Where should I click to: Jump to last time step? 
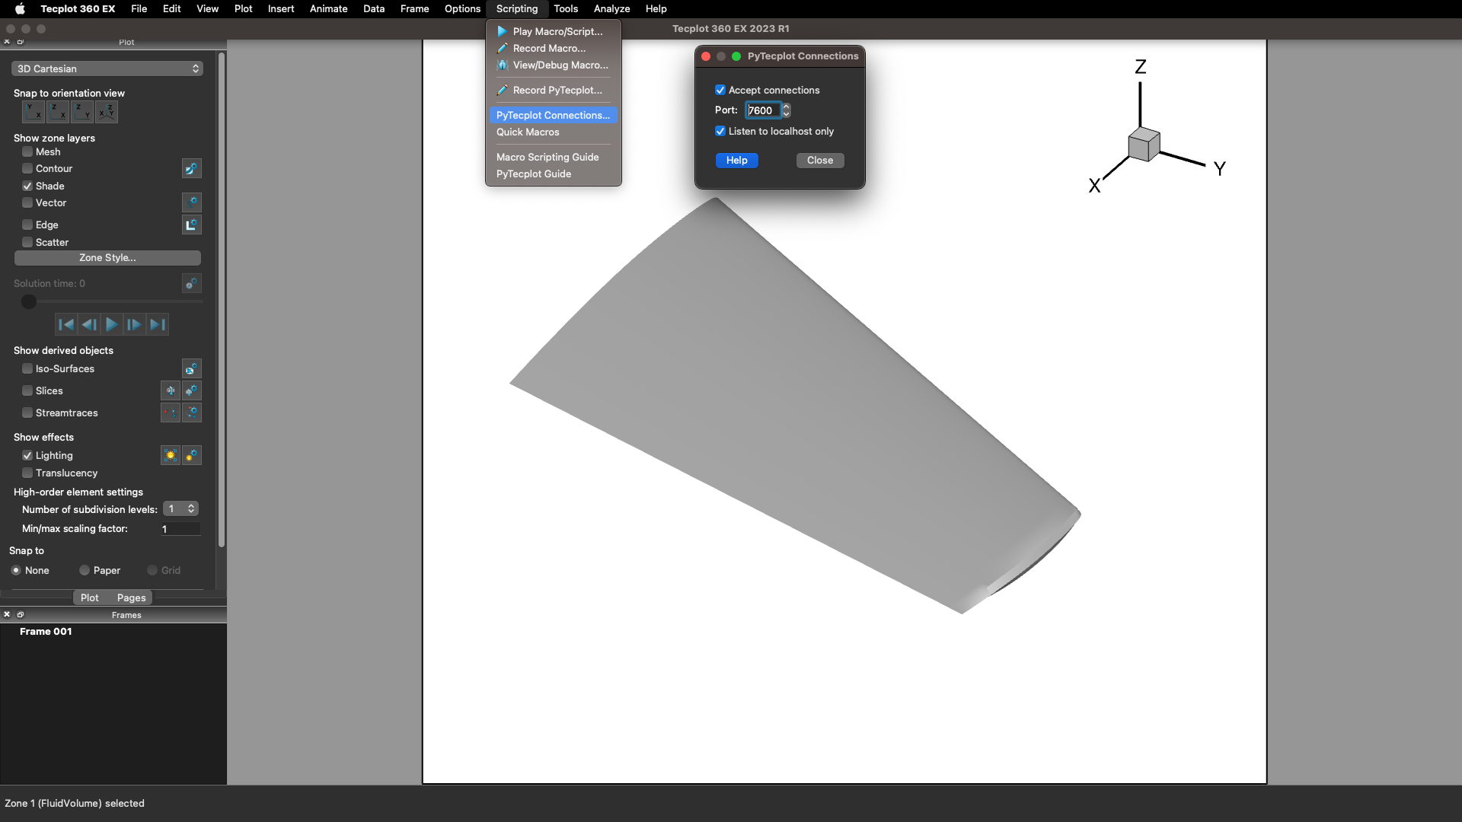click(157, 324)
